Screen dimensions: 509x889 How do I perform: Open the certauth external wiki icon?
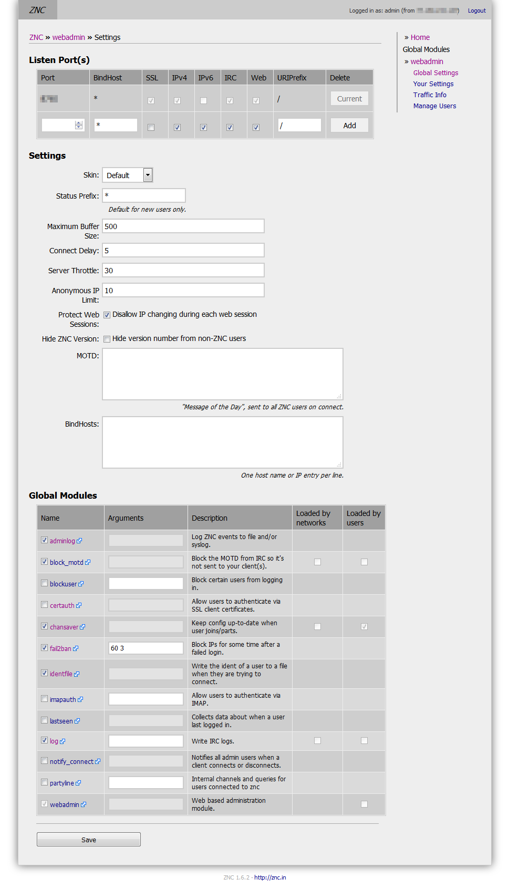tap(79, 605)
